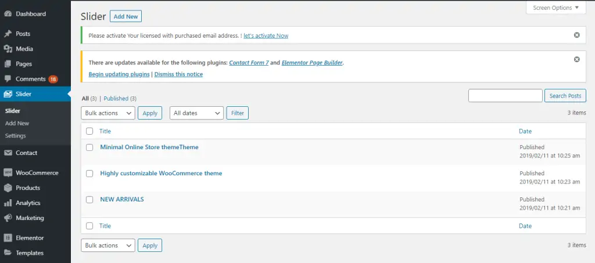The image size is (595, 263).
Task: Select the WooCommerce icon in sidebar
Action: coord(8,173)
